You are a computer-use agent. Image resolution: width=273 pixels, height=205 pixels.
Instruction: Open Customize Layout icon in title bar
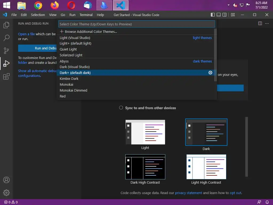click(233, 15)
